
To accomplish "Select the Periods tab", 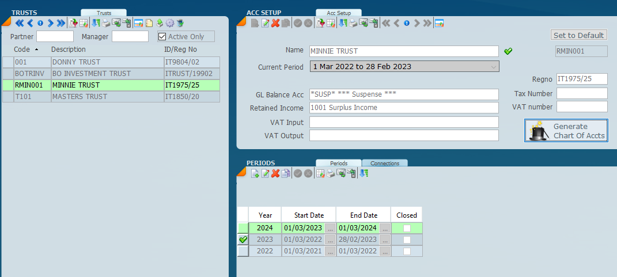I will click(338, 164).
